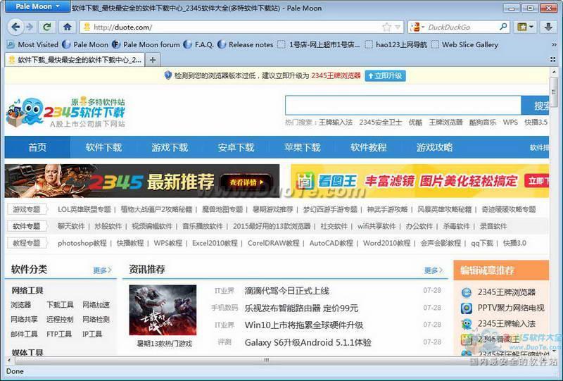563x381 pixels.
Task: Open the hao123 bookmark
Action: tap(396, 44)
